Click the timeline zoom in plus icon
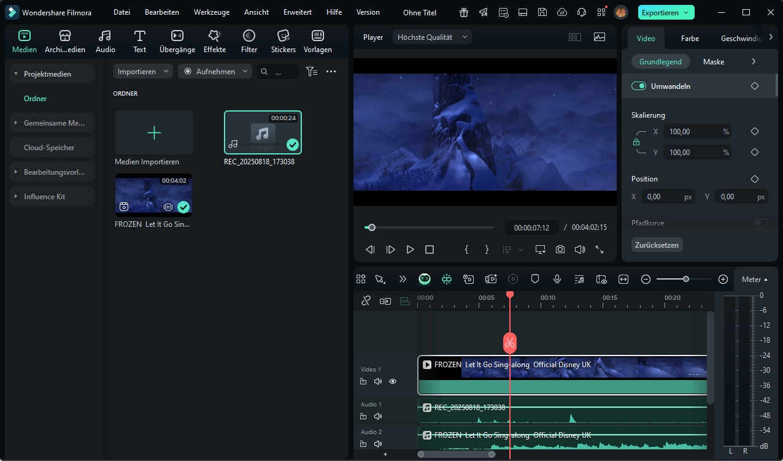This screenshot has height=461, width=783. click(723, 279)
